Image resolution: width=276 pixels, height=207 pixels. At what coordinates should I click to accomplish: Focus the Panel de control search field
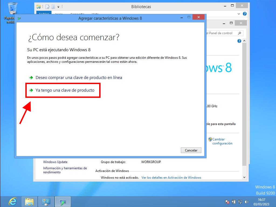(x=225, y=33)
